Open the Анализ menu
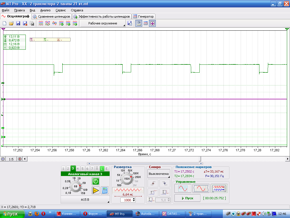 pyautogui.click(x=45, y=11)
